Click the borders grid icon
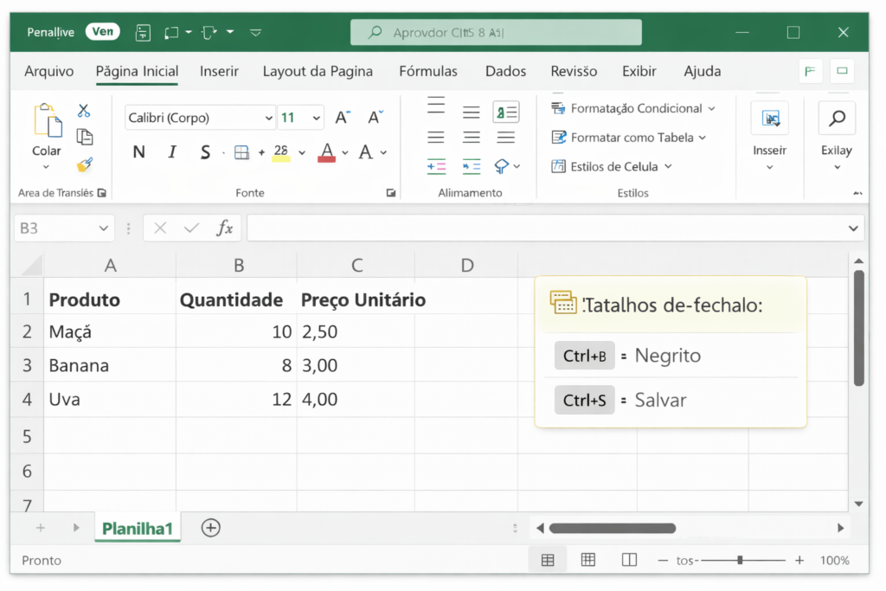 (x=241, y=153)
